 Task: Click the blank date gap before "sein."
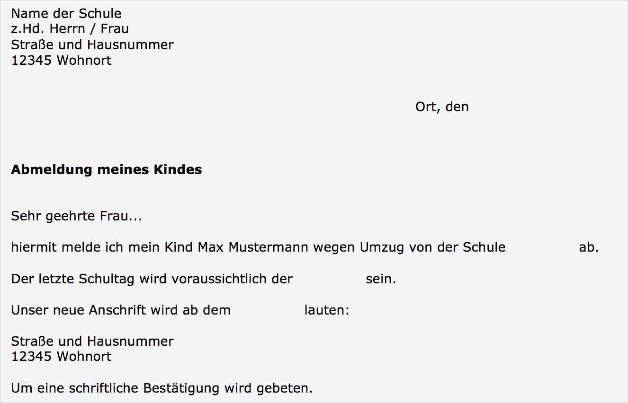[x=329, y=279]
